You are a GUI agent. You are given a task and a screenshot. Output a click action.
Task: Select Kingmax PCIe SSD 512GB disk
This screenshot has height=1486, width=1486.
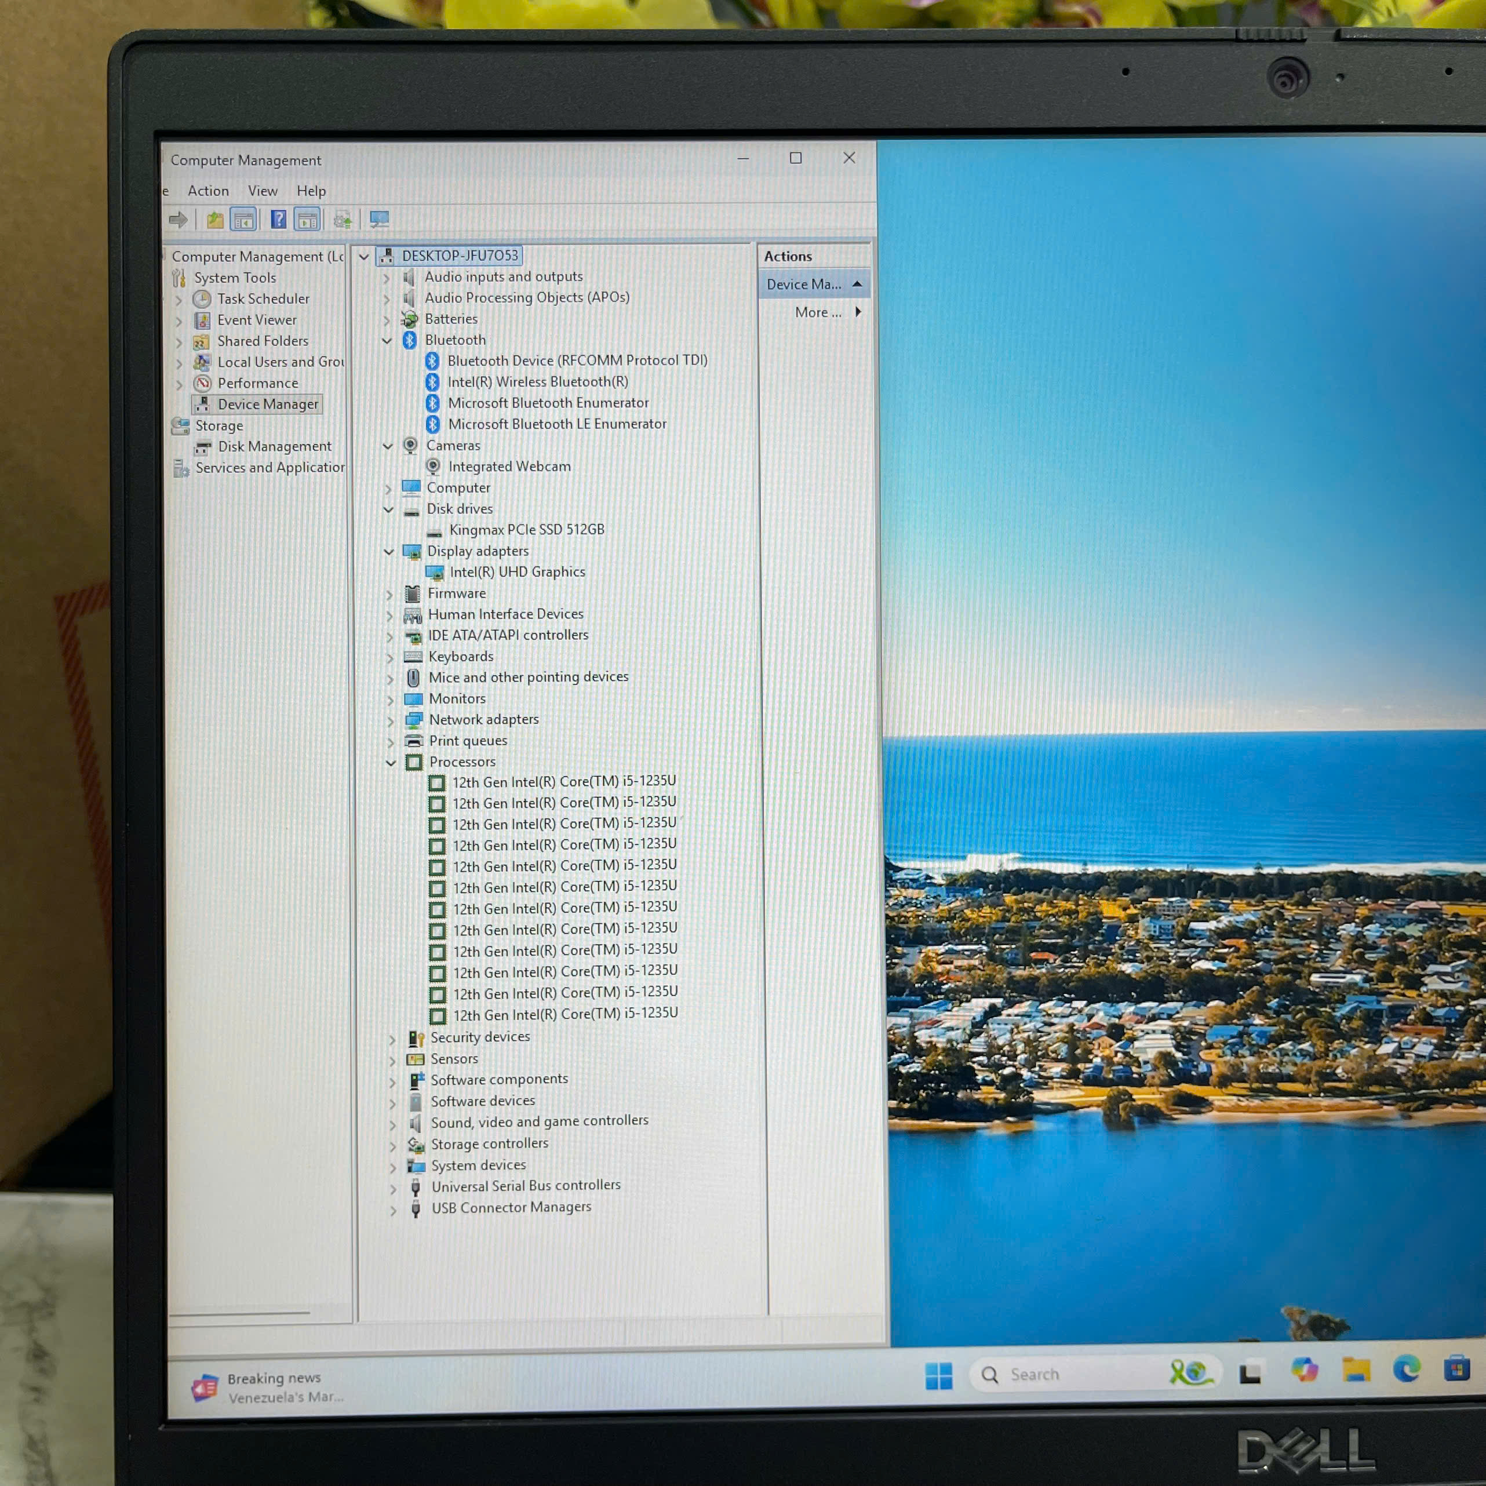click(526, 530)
